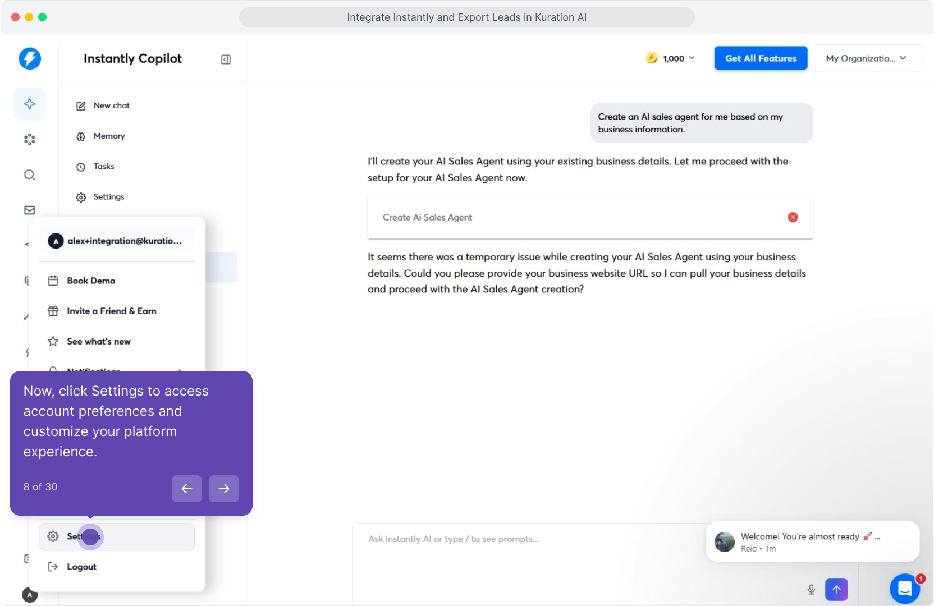Click the microphone voice input icon
Screen dimensions: 934x606
coord(811,589)
